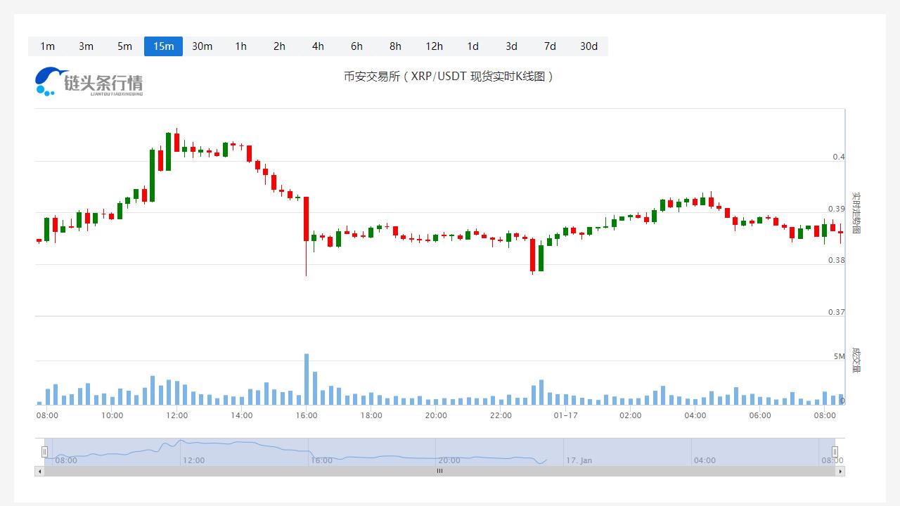The image size is (900, 506).
Task: Switch to the 12h interval
Action: tap(434, 46)
